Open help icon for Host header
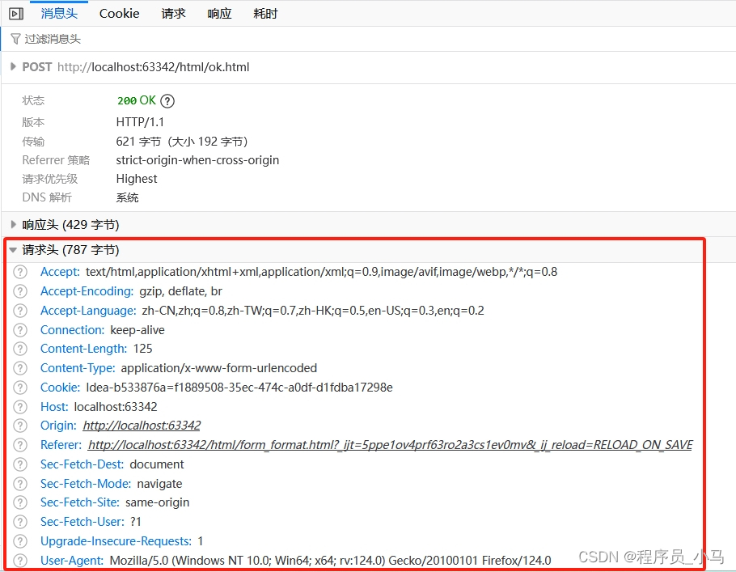The height and width of the screenshot is (572, 736). (20, 406)
